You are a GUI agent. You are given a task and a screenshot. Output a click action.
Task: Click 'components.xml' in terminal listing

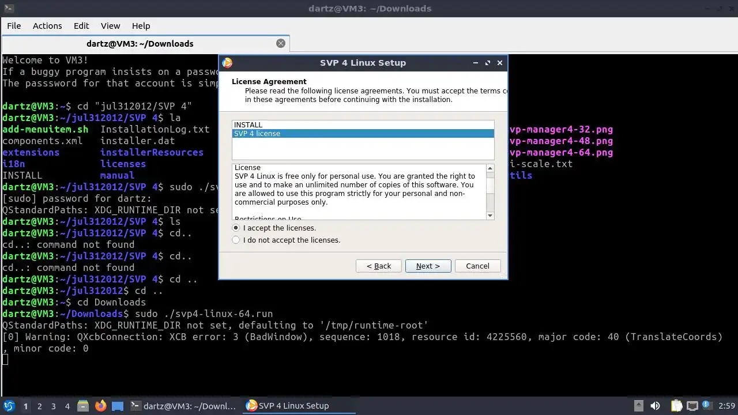pyautogui.click(x=42, y=141)
